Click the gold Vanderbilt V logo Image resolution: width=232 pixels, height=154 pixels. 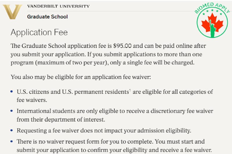[12, 12]
